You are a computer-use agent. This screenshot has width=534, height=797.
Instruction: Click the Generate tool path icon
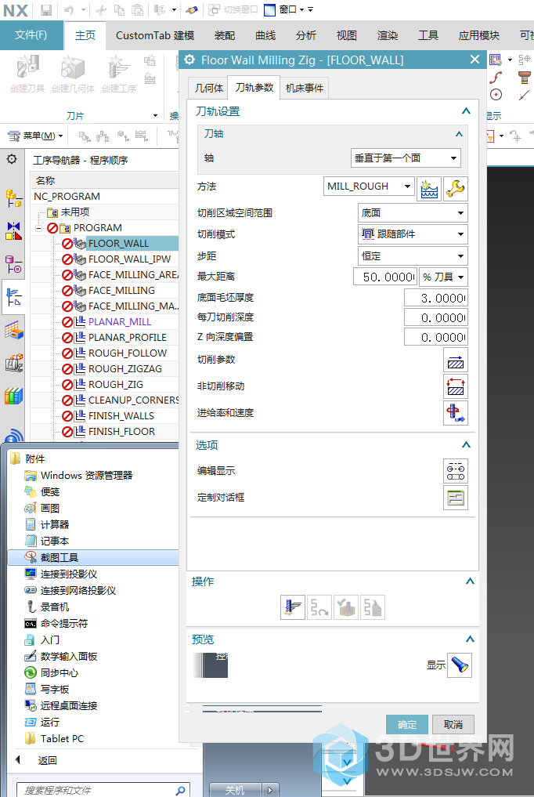click(x=293, y=607)
